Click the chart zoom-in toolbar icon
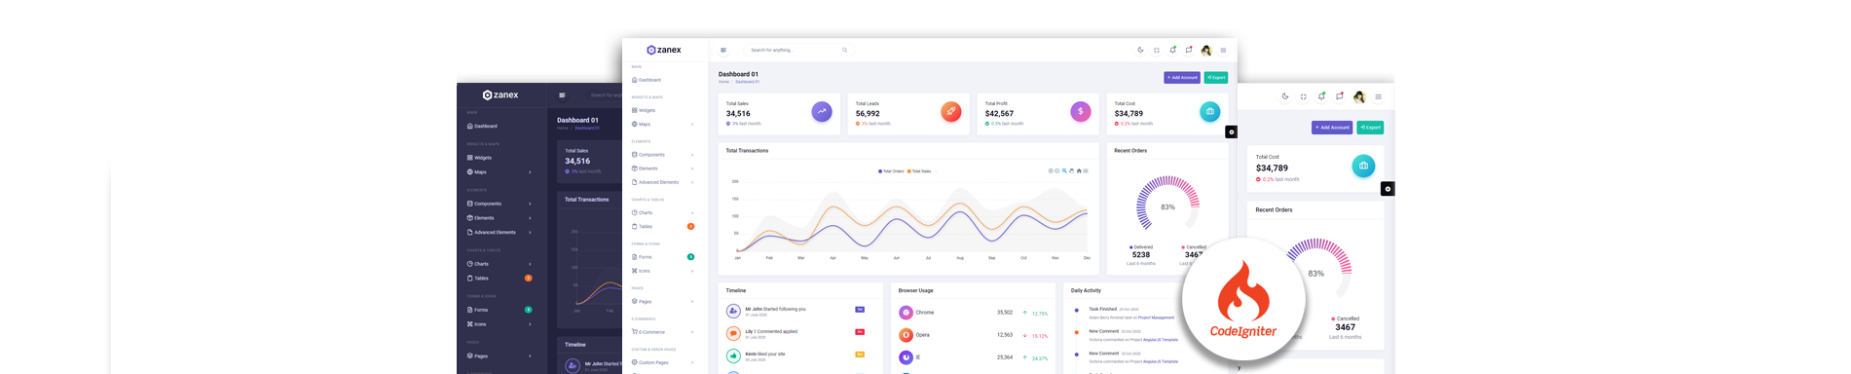This screenshot has height=374, width=1851. click(1051, 171)
